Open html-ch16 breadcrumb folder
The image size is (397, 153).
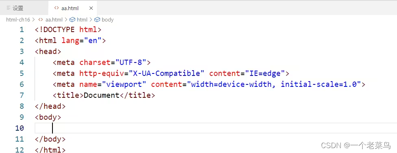(x=18, y=20)
